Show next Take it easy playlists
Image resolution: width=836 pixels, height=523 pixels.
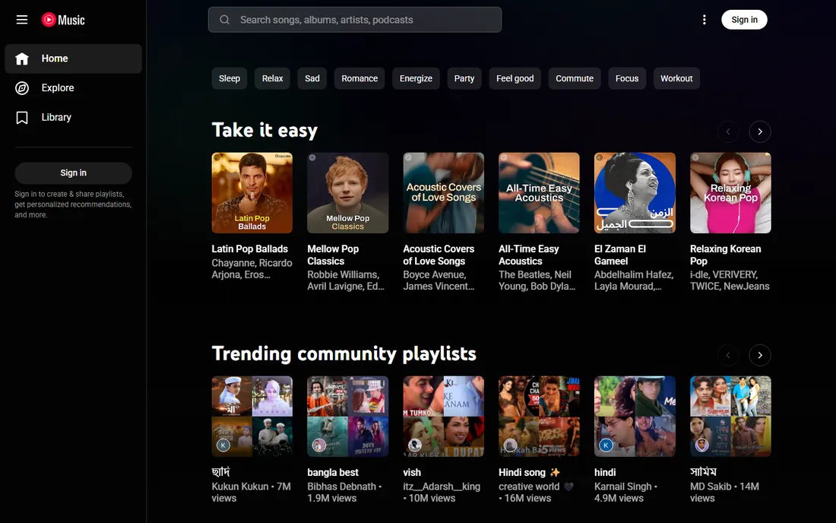[x=760, y=132]
